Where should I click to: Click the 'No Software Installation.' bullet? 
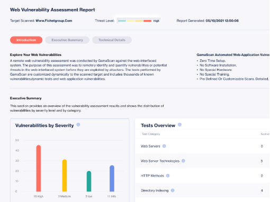pyautogui.click(x=218, y=65)
